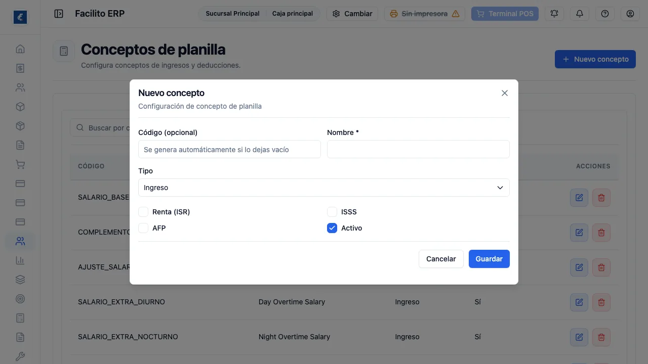This screenshot has width=648, height=364.
Task: Delete the SALARIO_BASE concept row
Action: tap(601, 198)
